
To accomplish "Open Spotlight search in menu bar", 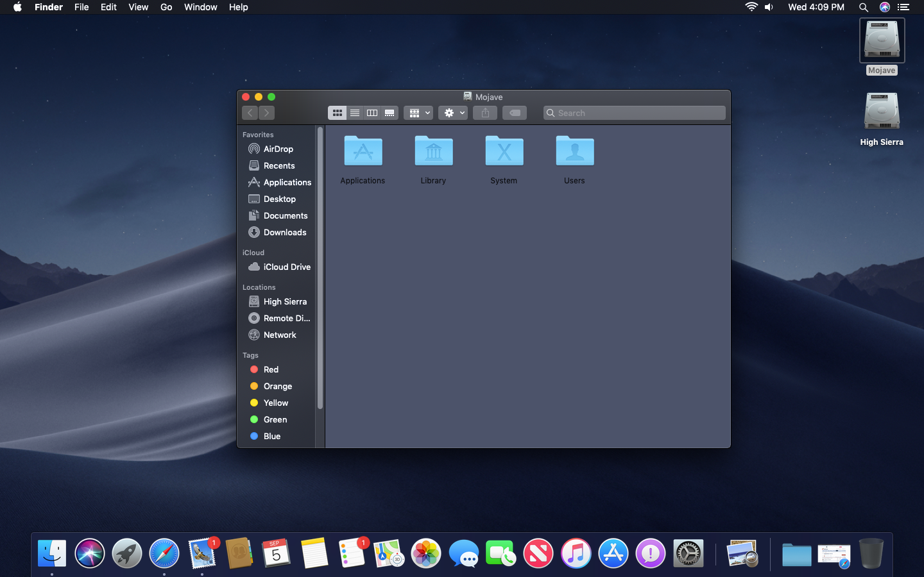I will pyautogui.click(x=864, y=7).
